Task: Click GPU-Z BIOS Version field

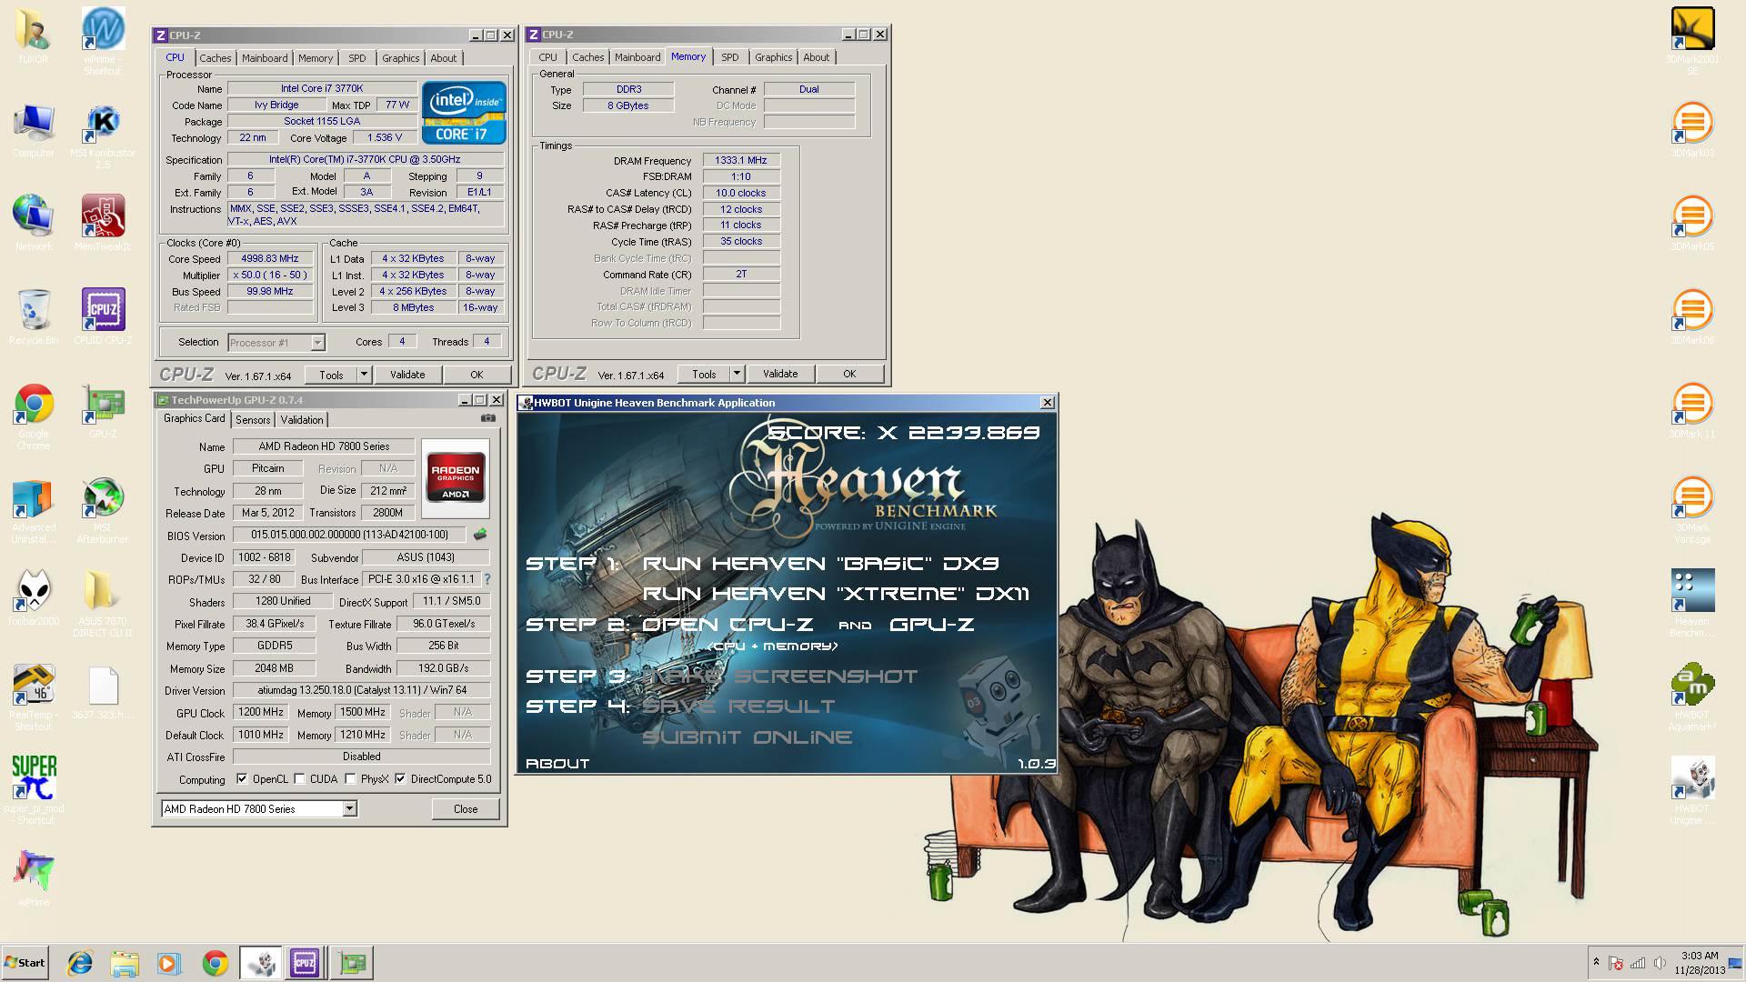Action: tap(349, 535)
